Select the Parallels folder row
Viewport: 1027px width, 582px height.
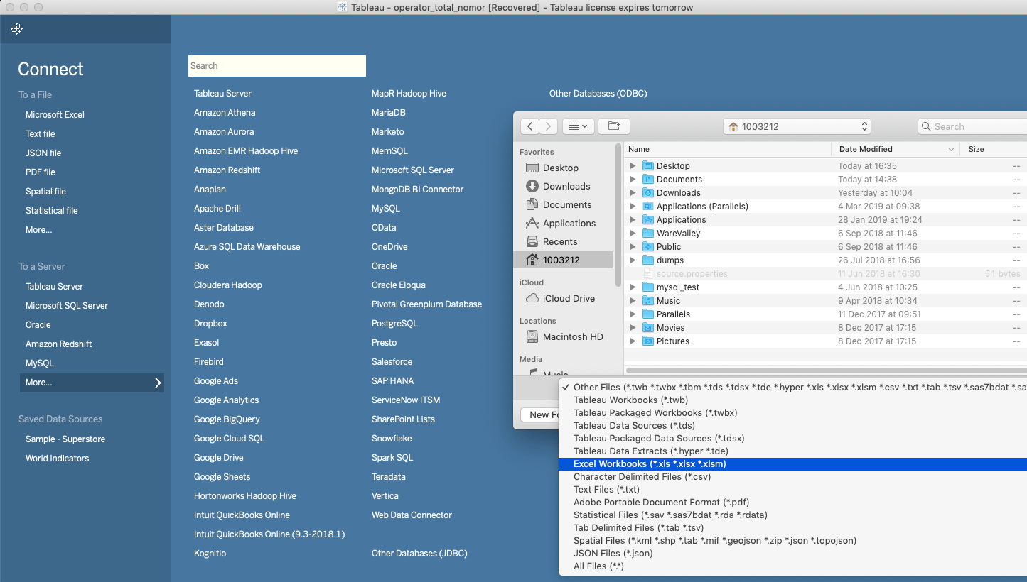pos(825,314)
